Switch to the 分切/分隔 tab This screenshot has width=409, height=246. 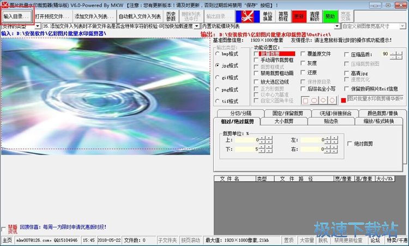(240, 113)
